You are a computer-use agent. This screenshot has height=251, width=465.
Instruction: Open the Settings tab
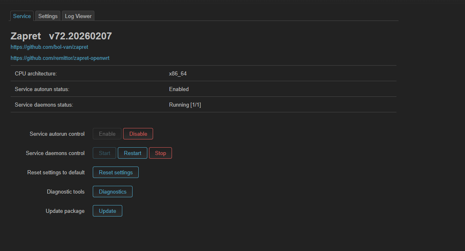pyautogui.click(x=48, y=16)
